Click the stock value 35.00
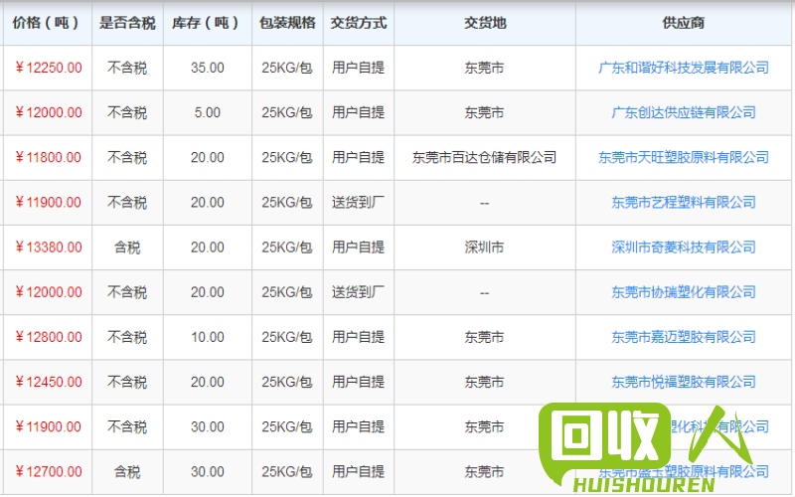The width and height of the screenshot is (795, 497). [x=208, y=68]
